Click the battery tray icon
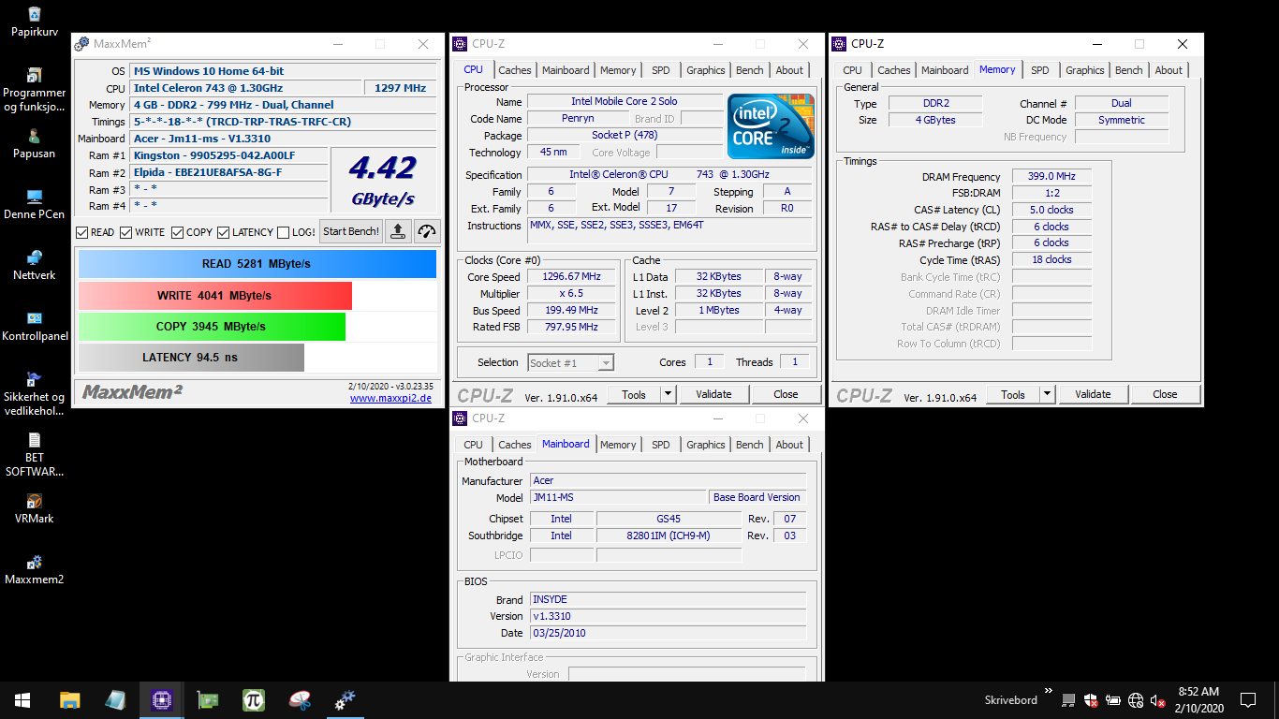Image resolution: width=1279 pixels, height=719 pixels. point(1113,700)
